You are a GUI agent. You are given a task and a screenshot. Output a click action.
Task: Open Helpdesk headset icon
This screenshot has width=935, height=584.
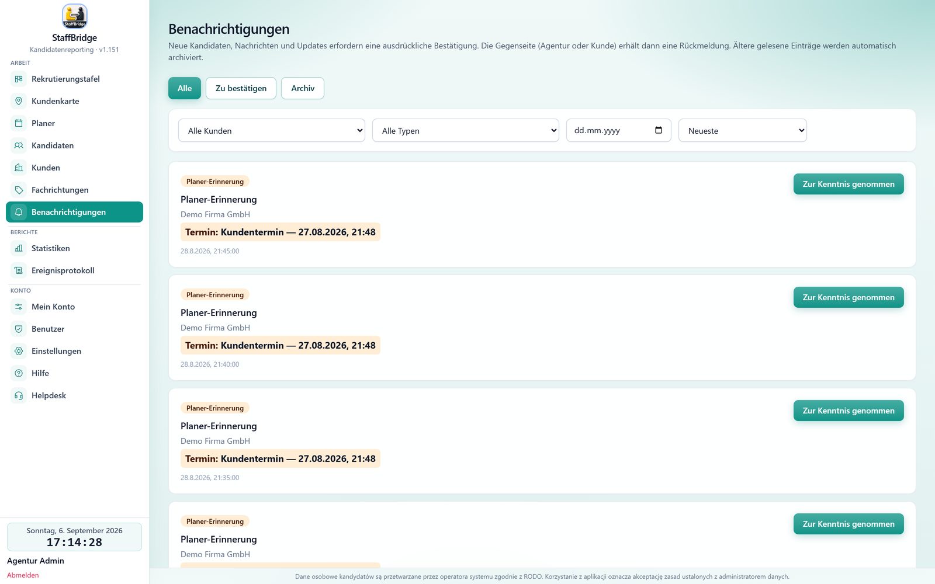[x=19, y=395]
